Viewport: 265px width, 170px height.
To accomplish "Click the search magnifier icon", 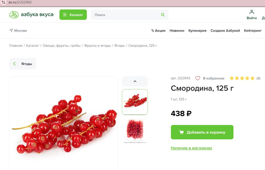I will point(163,15).
